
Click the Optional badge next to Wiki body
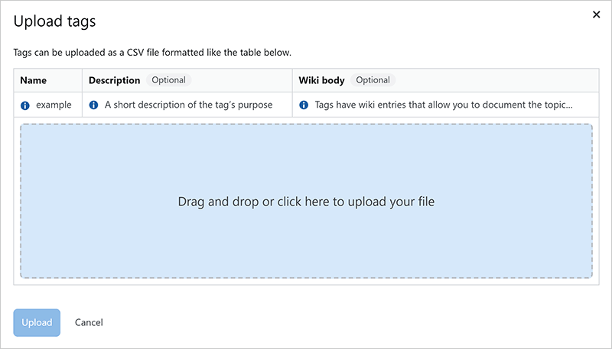click(373, 80)
